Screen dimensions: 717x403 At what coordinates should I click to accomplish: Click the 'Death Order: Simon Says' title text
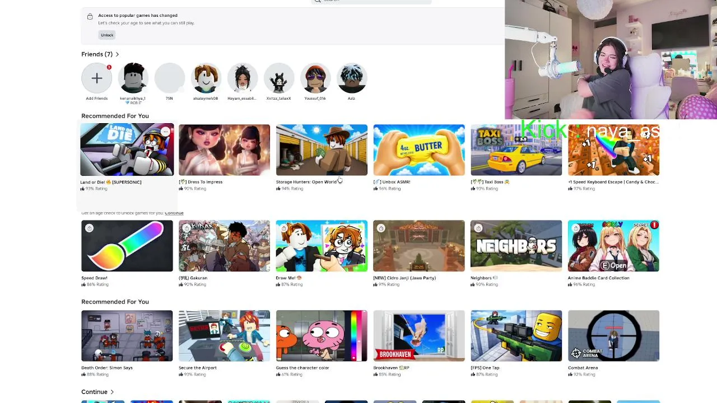tap(106, 368)
